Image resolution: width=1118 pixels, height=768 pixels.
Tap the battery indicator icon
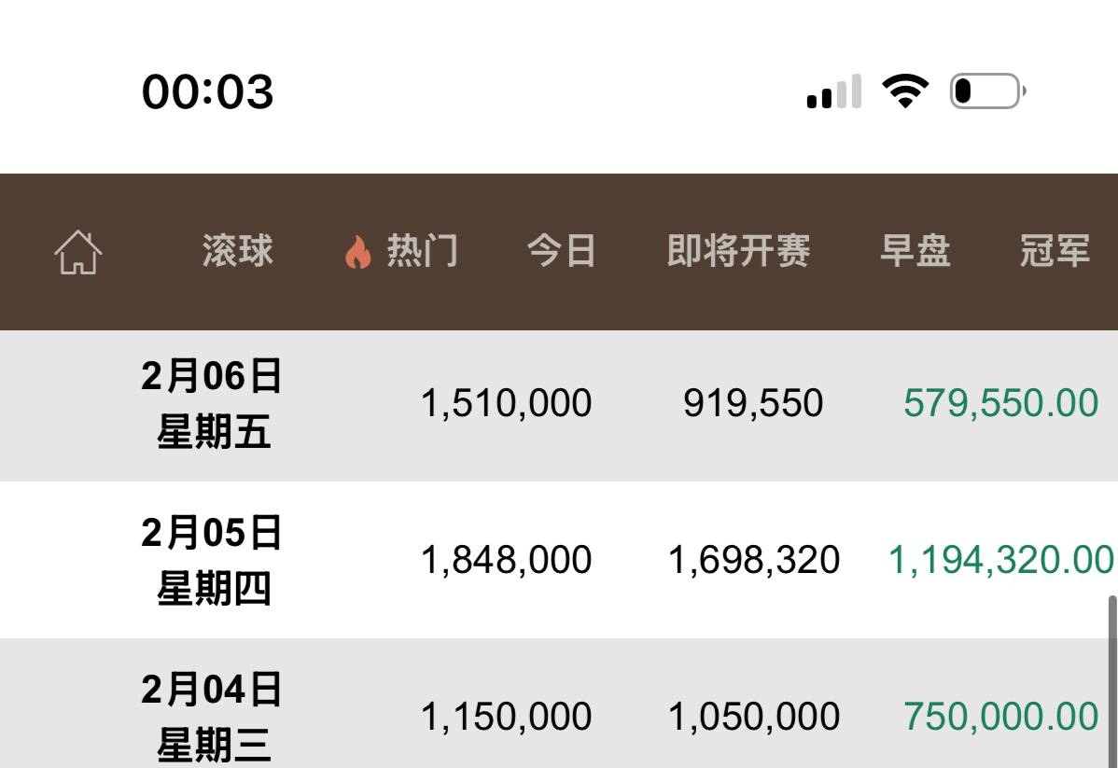[986, 91]
